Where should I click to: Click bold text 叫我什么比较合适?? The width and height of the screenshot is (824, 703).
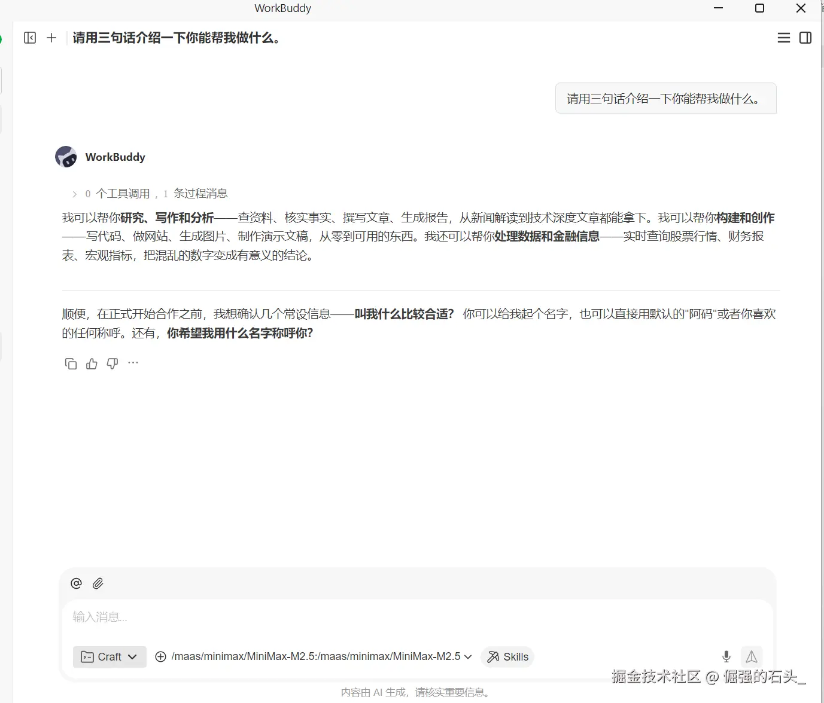[x=405, y=314]
